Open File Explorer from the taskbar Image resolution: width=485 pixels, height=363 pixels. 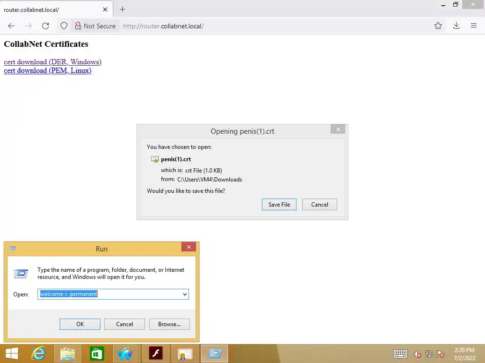coord(68,354)
